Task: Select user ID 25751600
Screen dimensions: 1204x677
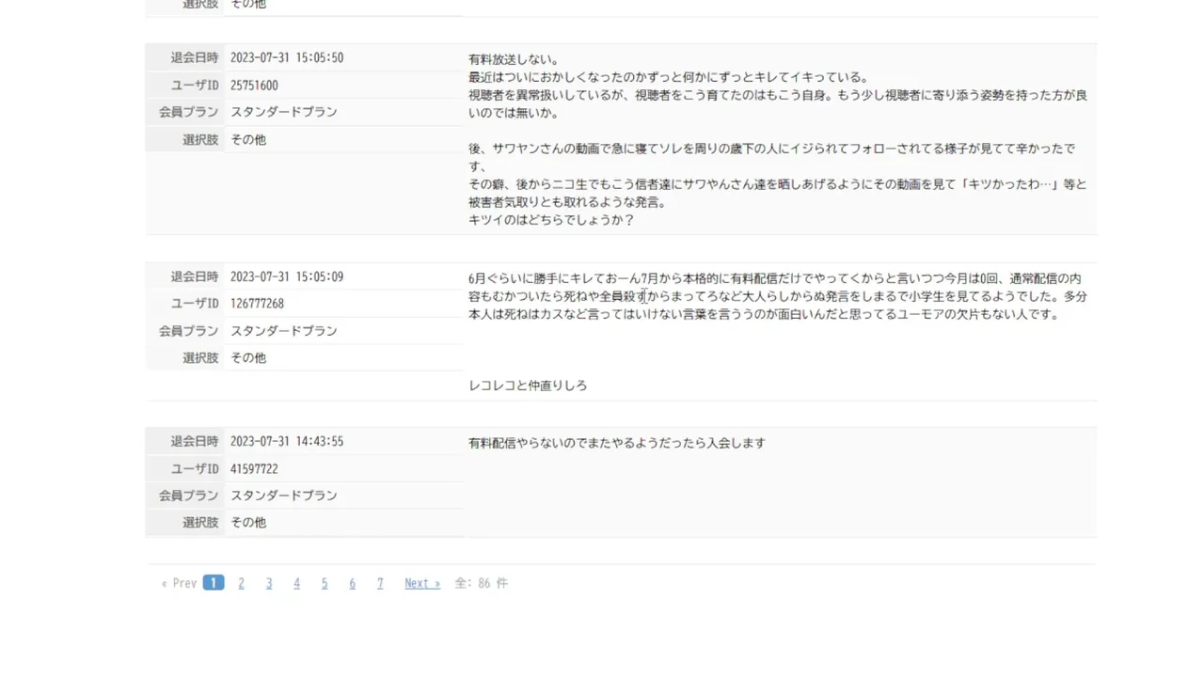Action: (x=254, y=86)
